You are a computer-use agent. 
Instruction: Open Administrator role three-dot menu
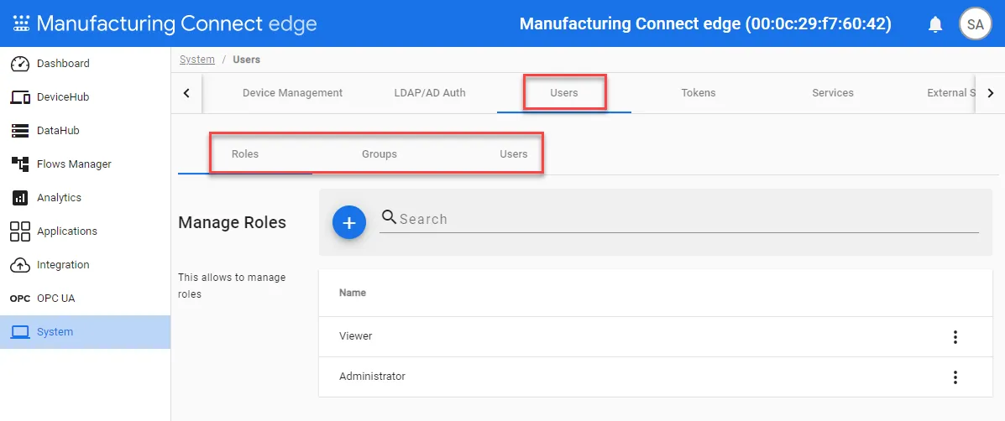(x=955, y=377)
